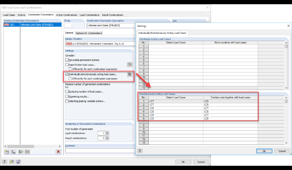The width and height of the screenshot is (292, 170).
Task: Switch to Options for Combinations tab
Action: [x=89, y=33]
